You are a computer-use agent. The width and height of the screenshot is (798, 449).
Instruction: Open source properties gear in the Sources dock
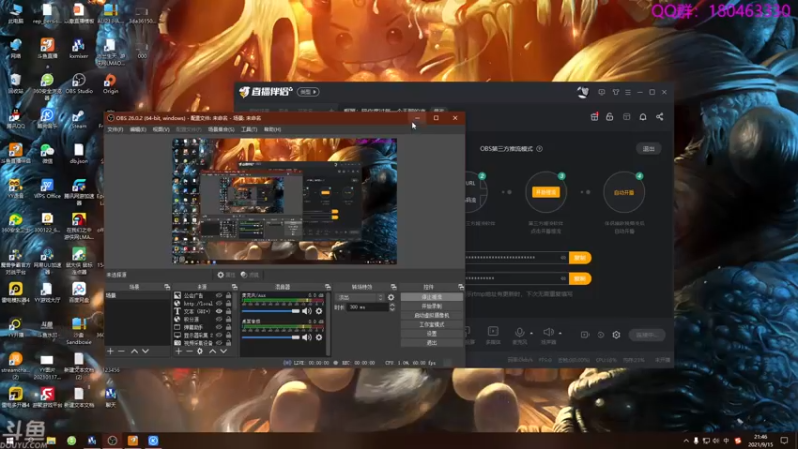pyautogui.click(x=200, y=351)
